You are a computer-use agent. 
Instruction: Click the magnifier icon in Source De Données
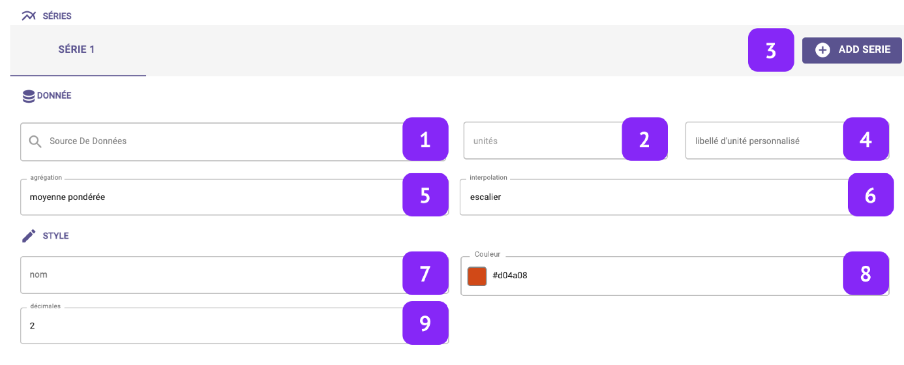(x=35, y=141)
